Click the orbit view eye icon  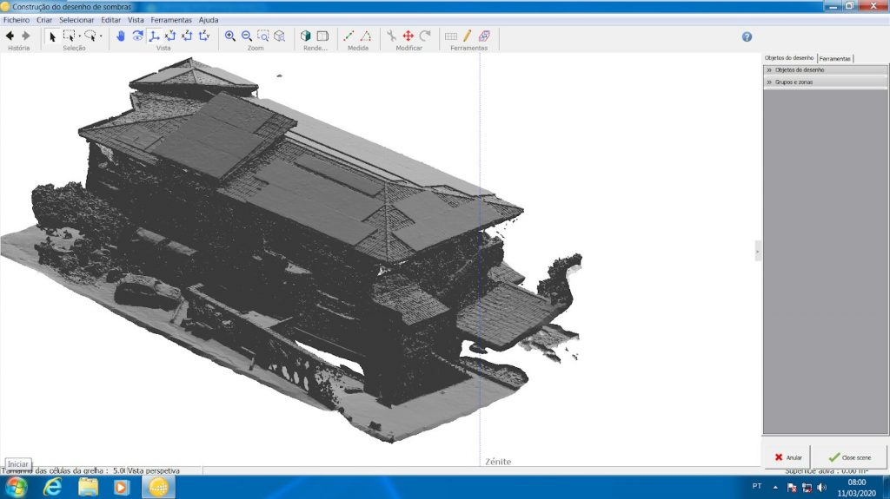137,36
